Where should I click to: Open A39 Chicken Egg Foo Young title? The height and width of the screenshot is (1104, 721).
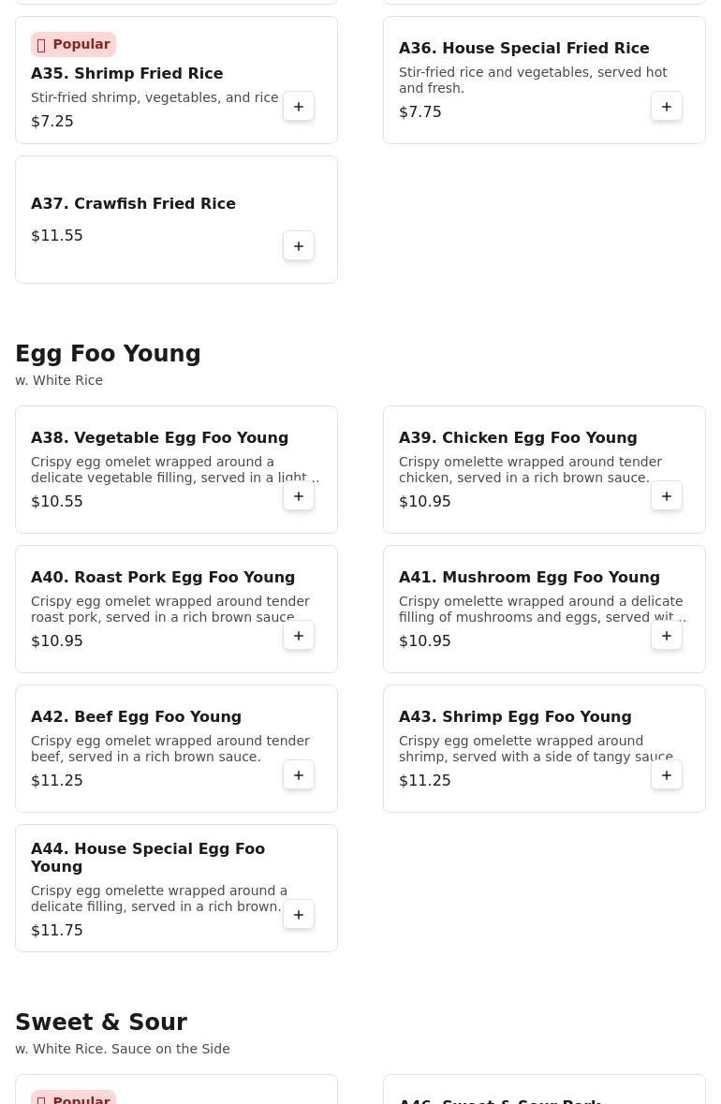[x=518, y=437]
